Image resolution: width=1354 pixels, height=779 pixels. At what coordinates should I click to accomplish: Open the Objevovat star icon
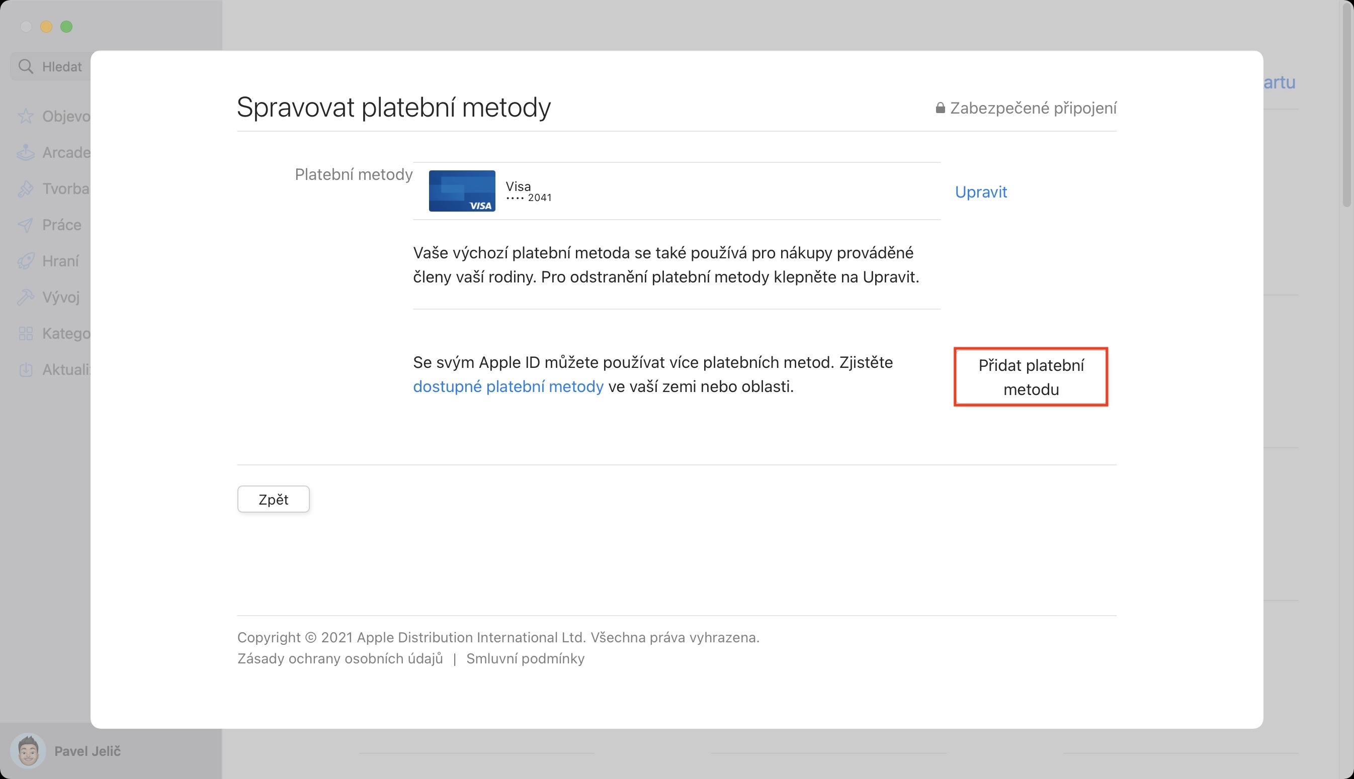25,116
